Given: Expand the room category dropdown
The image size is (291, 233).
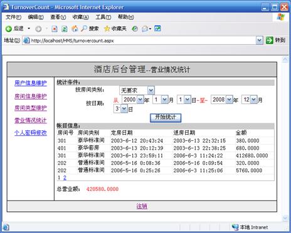Looking at the screenshot, I should pos(151,90).
